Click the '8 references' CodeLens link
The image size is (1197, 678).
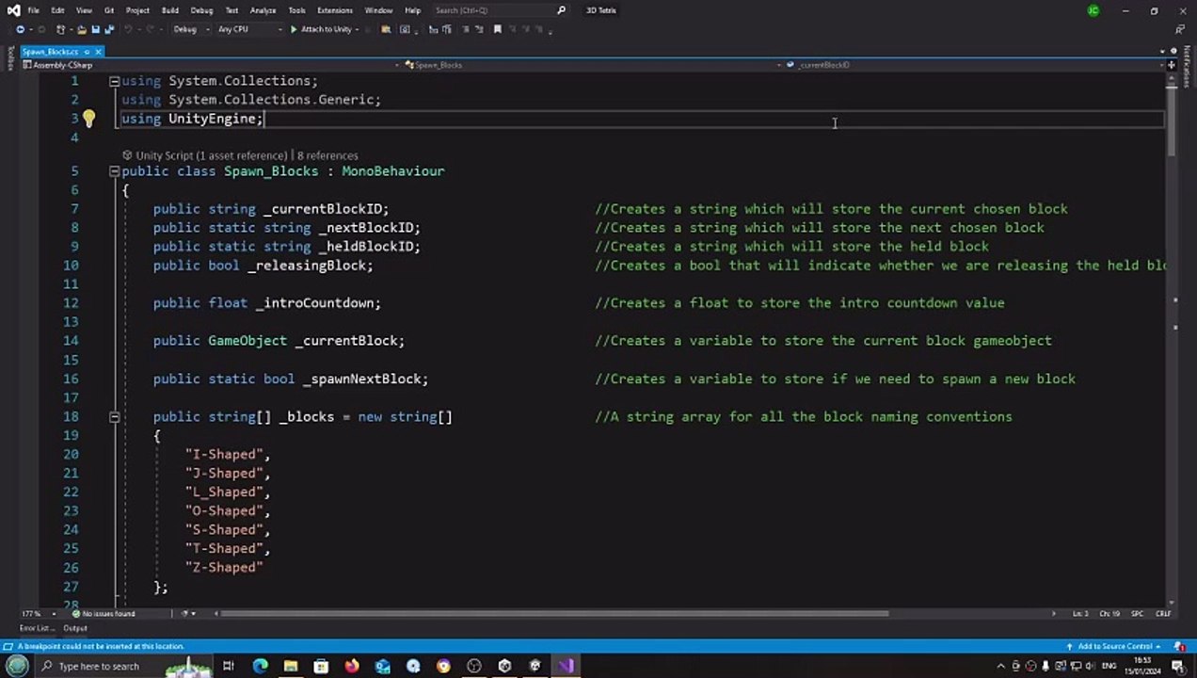point(327,155)
